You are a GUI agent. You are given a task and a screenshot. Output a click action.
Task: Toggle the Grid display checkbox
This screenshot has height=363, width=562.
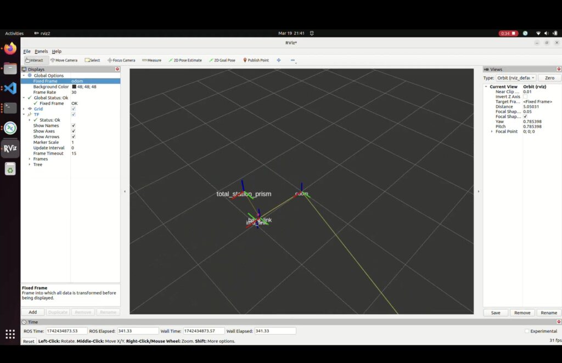click(x=74, y=109)
